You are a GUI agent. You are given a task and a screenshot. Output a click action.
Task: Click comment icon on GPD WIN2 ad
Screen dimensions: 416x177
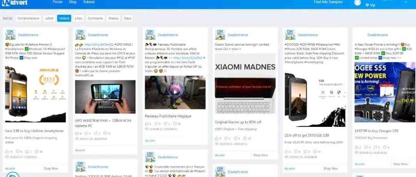tap(86, 133)
